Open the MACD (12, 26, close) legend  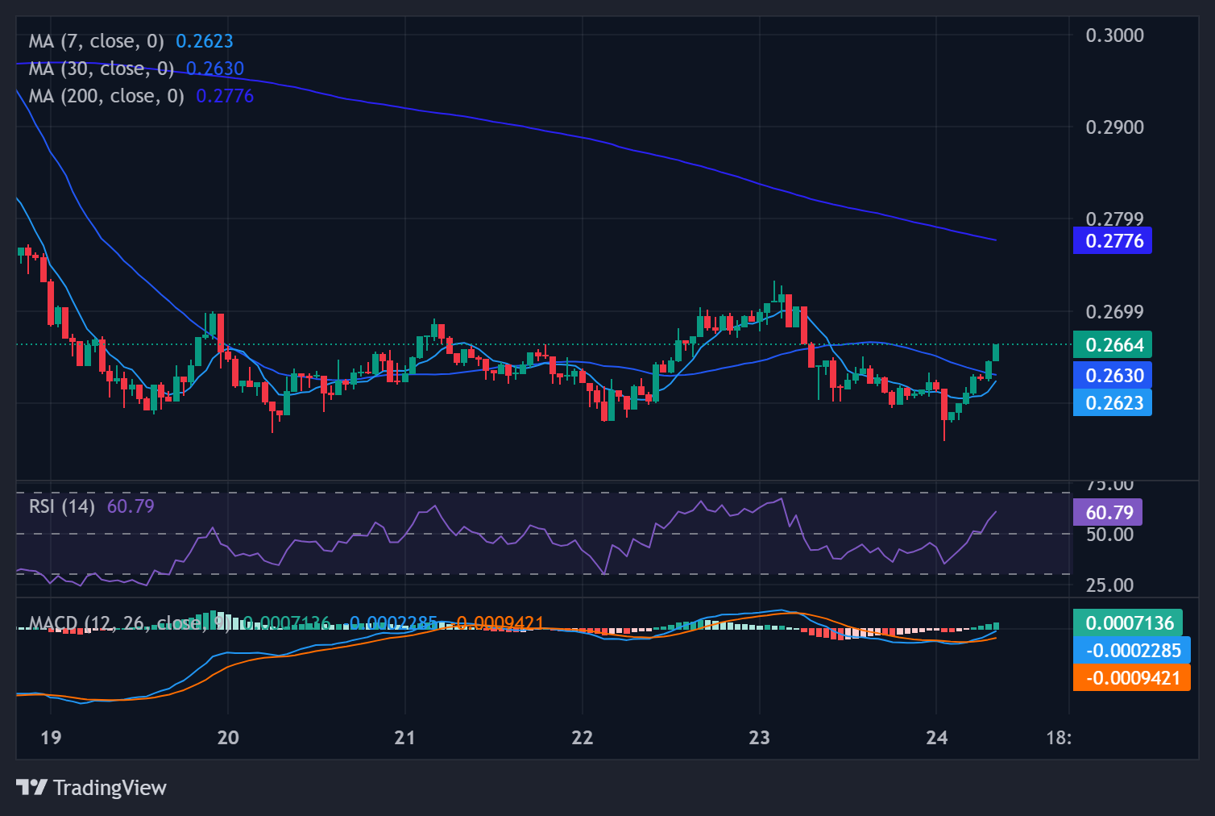coord(113,623)
